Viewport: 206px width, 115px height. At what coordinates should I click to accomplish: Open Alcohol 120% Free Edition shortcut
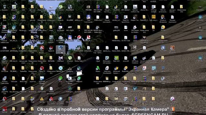[51, 101]
